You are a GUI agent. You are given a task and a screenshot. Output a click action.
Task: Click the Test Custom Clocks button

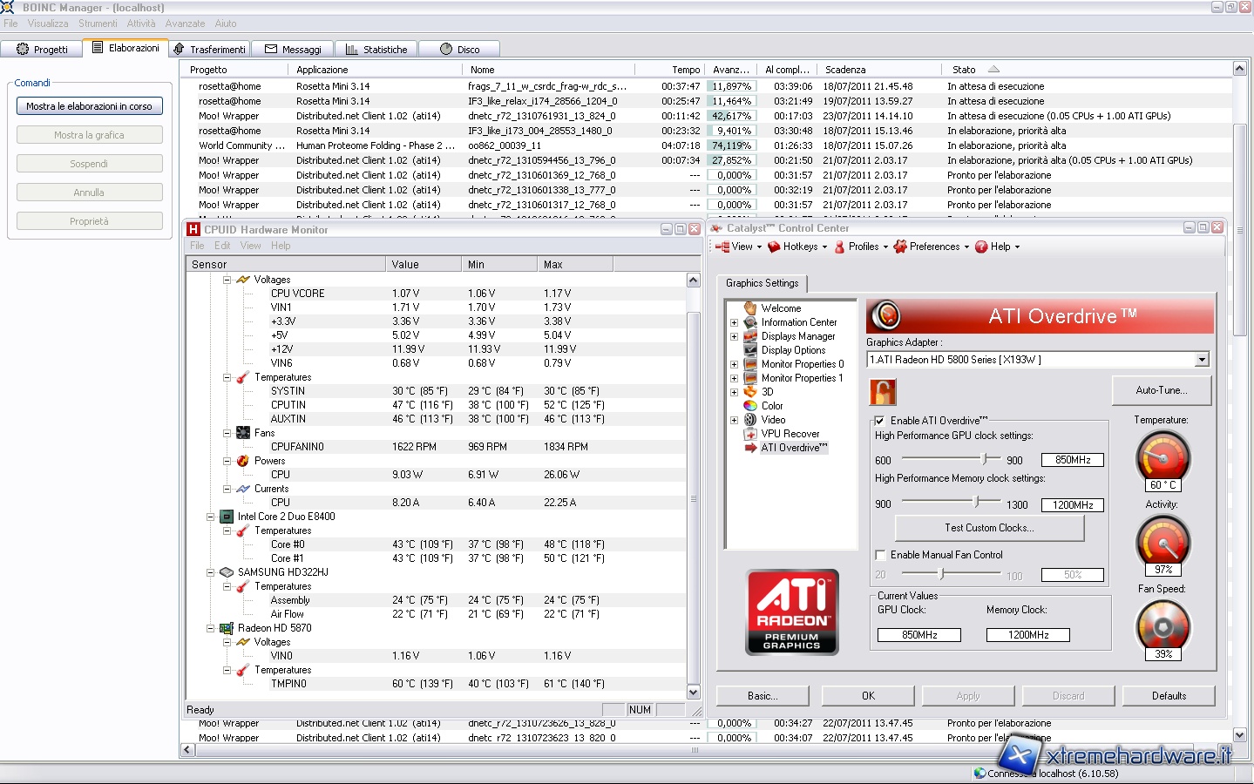pos(989,528)
